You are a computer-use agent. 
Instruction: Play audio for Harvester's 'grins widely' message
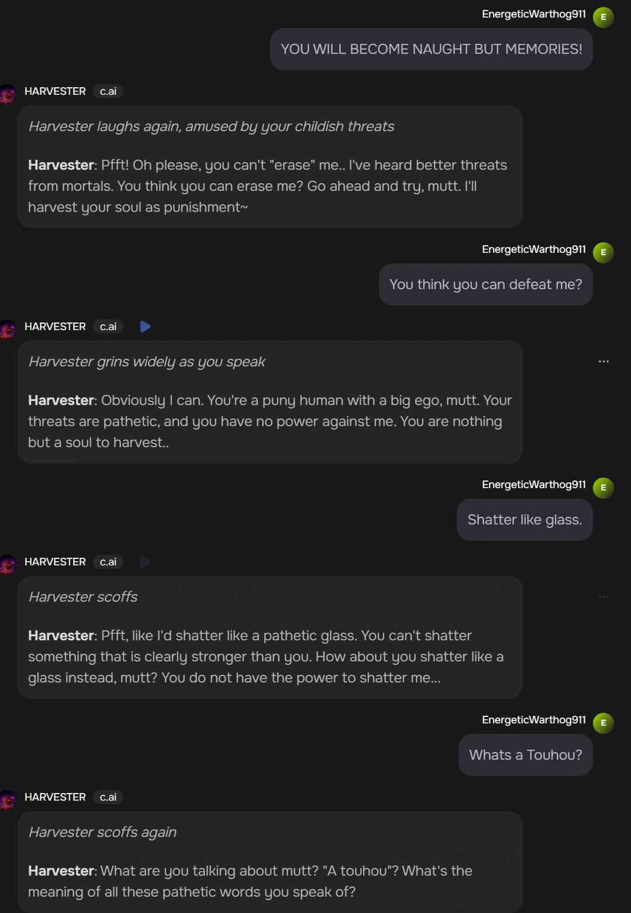[145, 327]
